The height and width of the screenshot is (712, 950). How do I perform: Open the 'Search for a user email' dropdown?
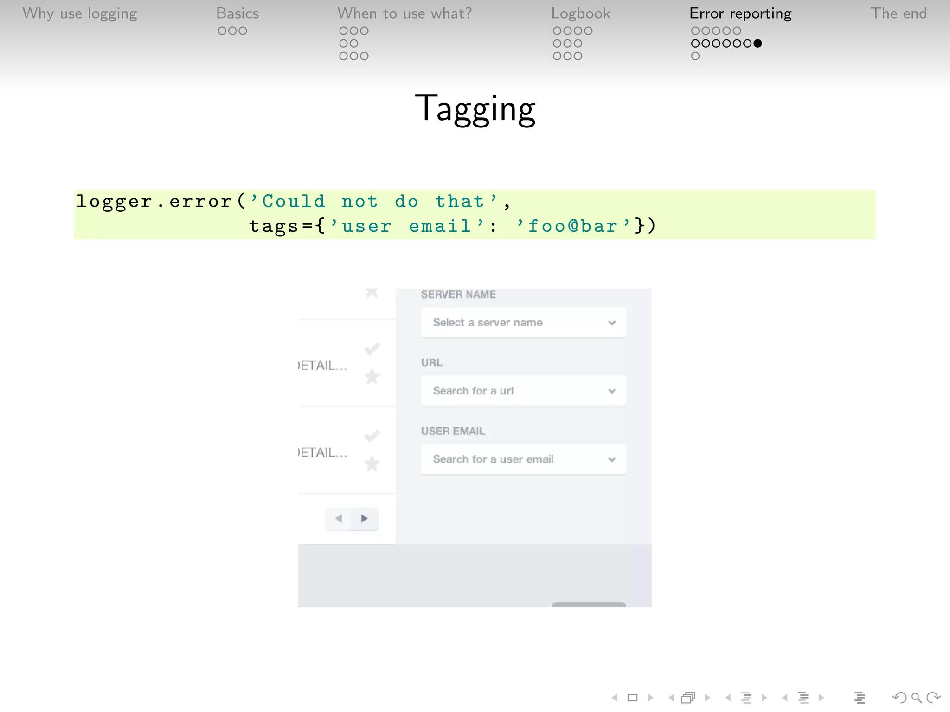[x=523, y=459]
